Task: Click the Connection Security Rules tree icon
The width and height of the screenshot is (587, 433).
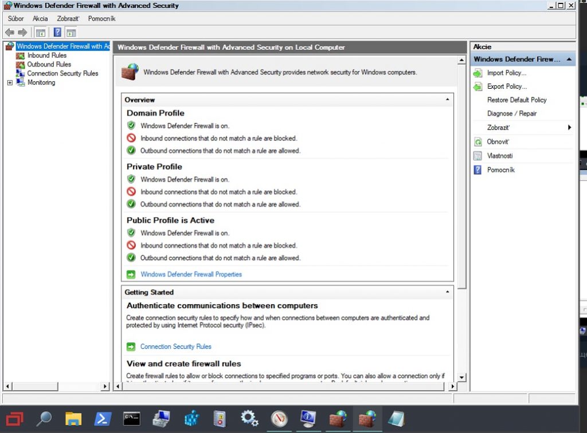Action: [20, 74]
